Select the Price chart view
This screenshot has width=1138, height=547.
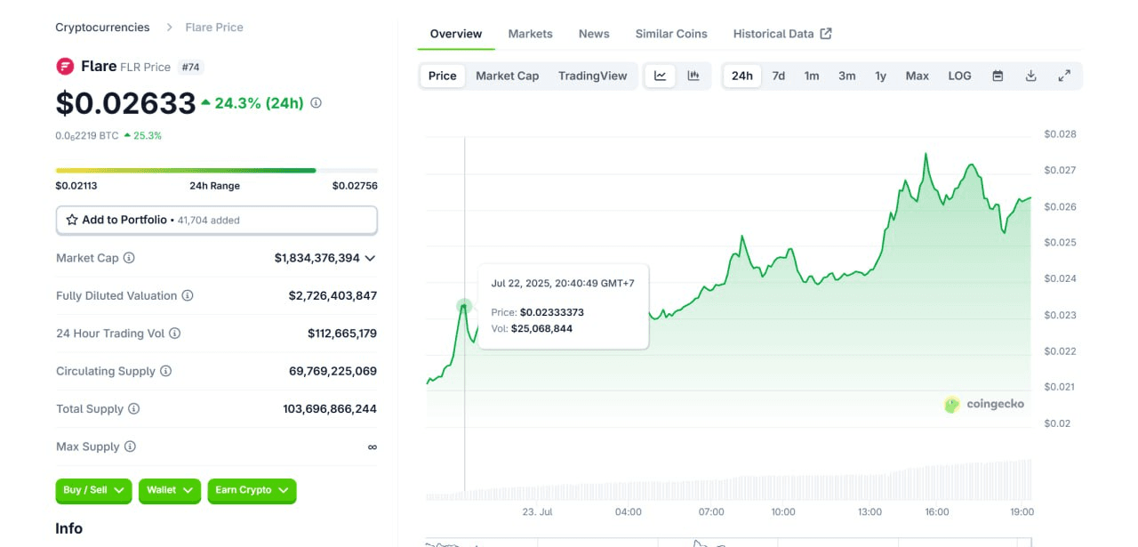[443, 76]
